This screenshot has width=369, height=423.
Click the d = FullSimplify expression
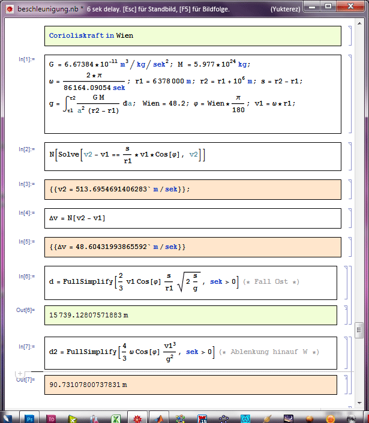(144, 282)
